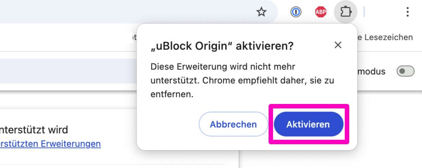Viewport: 422px width, 168px height.
Task: Open the unterstützten Erweiterungen link
Action: coord(50,144)
